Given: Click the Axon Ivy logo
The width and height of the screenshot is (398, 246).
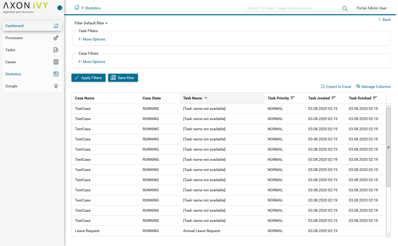Looking at the screenshot, I should click(26, 8).
